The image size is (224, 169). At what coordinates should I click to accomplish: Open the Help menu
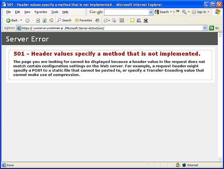[x=65, y=12]
